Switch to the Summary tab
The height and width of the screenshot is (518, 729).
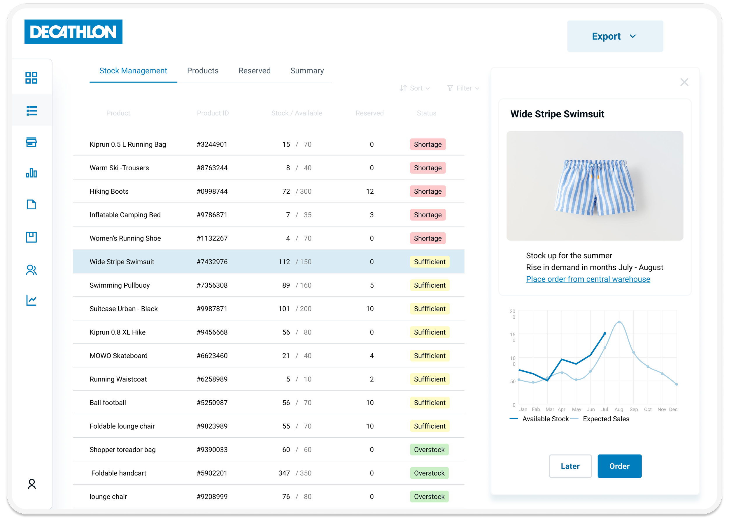click(307, 71)
